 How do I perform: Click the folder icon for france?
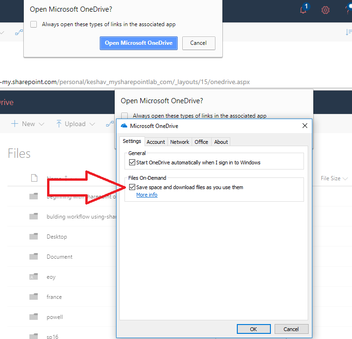pos(34,297)
